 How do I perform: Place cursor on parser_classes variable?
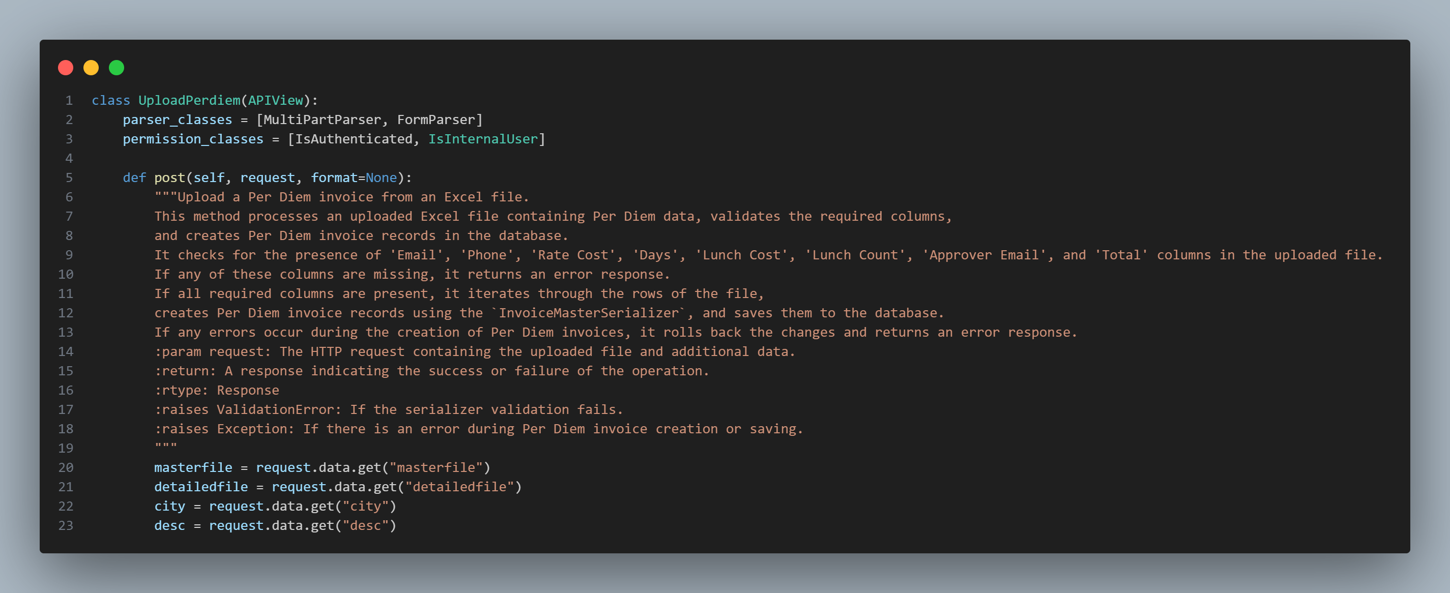(178, 120)
